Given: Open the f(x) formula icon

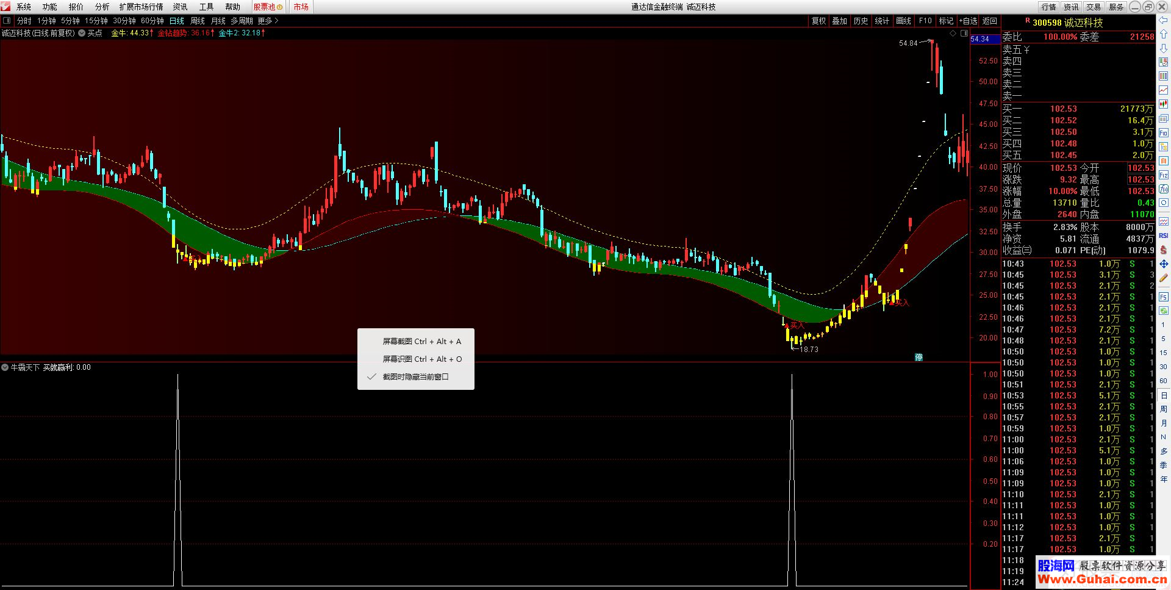Looking at the screenshot, I should click(1164, 189).
